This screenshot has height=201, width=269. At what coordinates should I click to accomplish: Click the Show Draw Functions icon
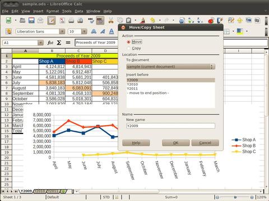(x=220, y=20)
